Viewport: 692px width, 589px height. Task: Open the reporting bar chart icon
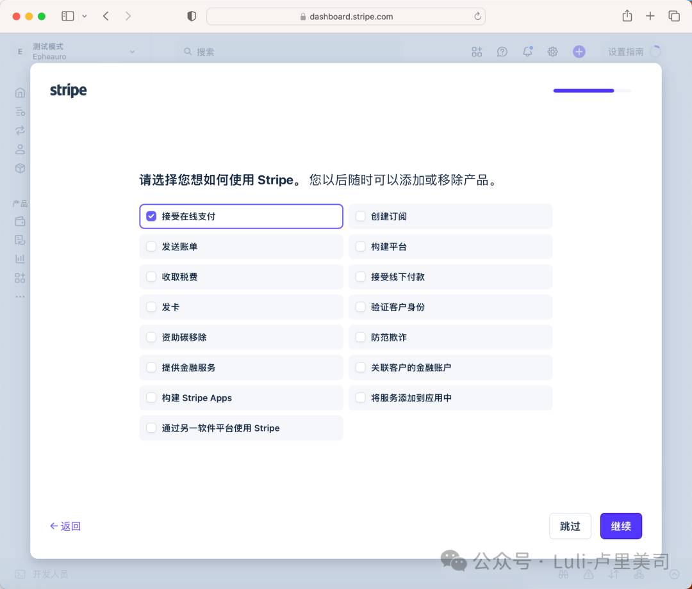point(21,259)
